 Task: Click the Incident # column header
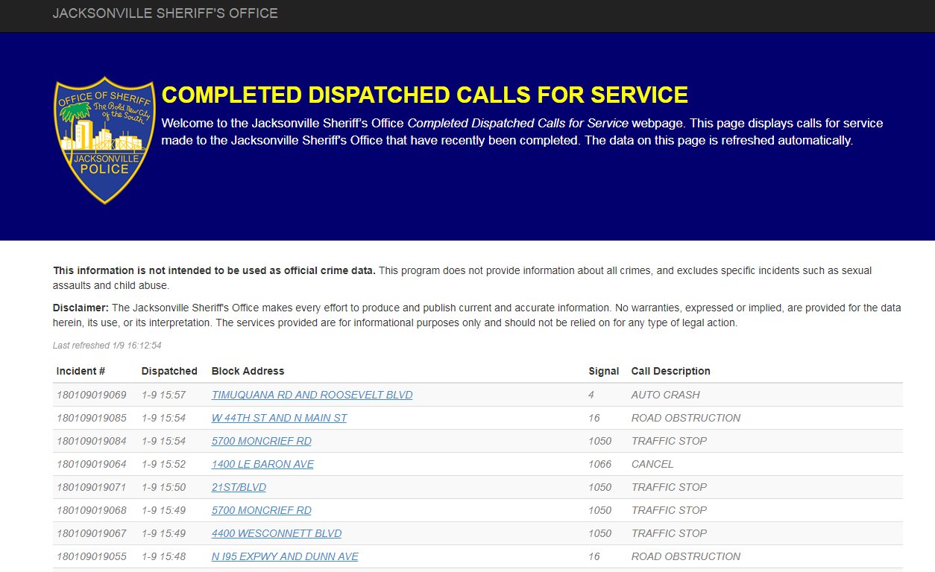[x=81, y=371]
